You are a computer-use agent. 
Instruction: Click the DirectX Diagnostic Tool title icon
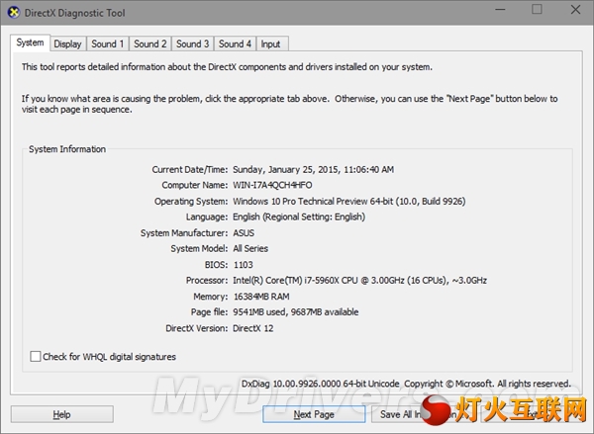point(14,13)
